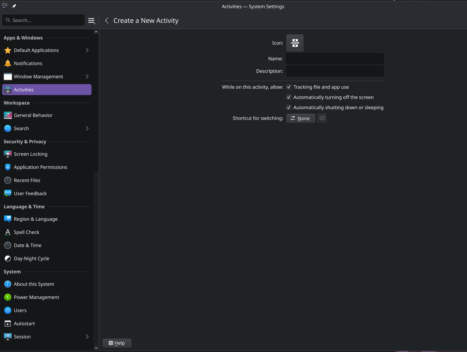The height and width of the screenshot is (352, 467).
Task: Toggle Automatically turning off the screen
Action: point(289,97)
